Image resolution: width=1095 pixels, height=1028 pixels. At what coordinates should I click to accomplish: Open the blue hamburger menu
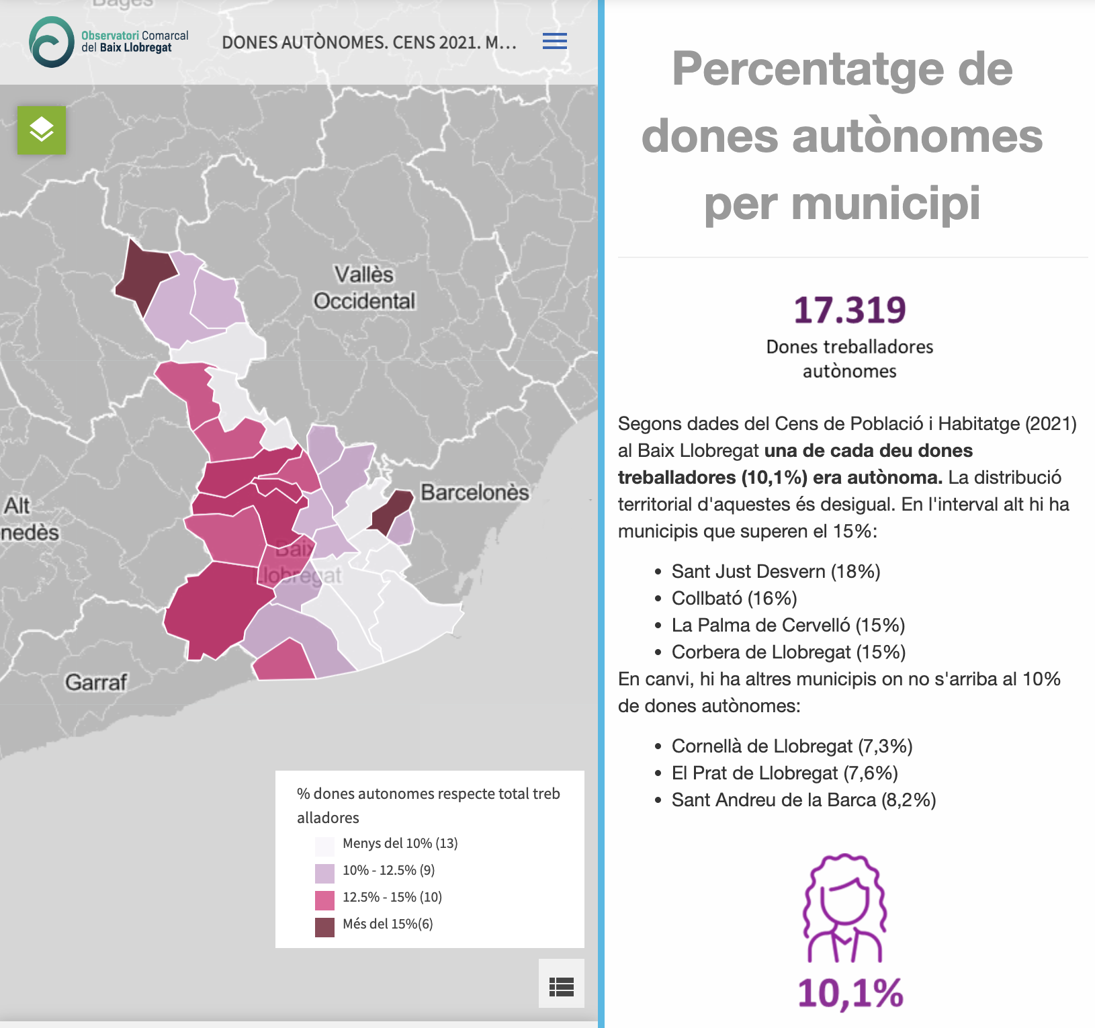554,41
